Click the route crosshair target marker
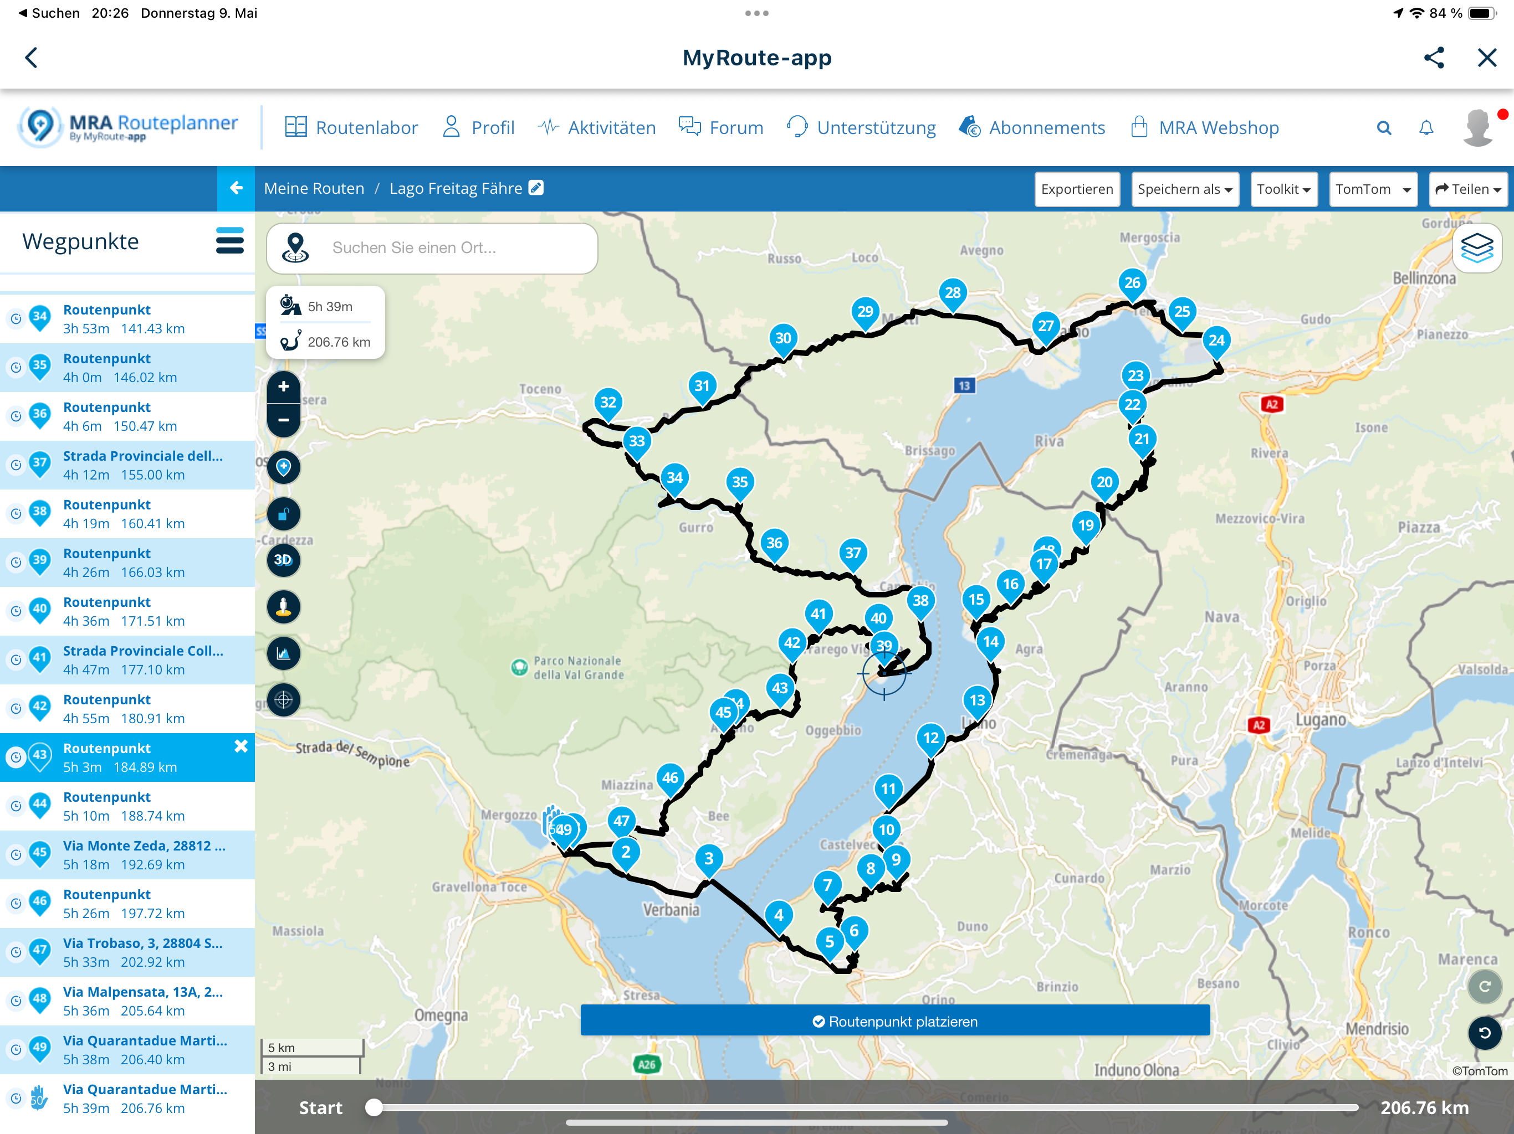Image resolution: width=1514 pixels, height=1134 pixels. point(884,674)
